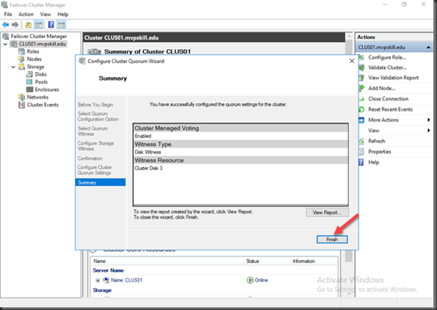Collapse the CLUS01.mvpskill.edu tree node
Screen dimensions: 437x310
[x=6, y=44]
